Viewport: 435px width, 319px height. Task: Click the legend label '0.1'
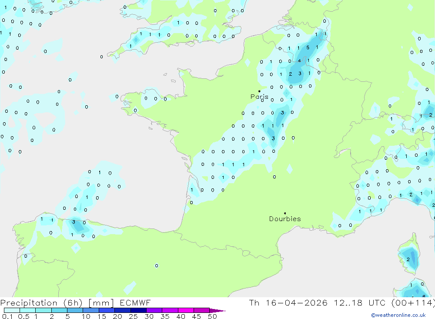[7, 316]
